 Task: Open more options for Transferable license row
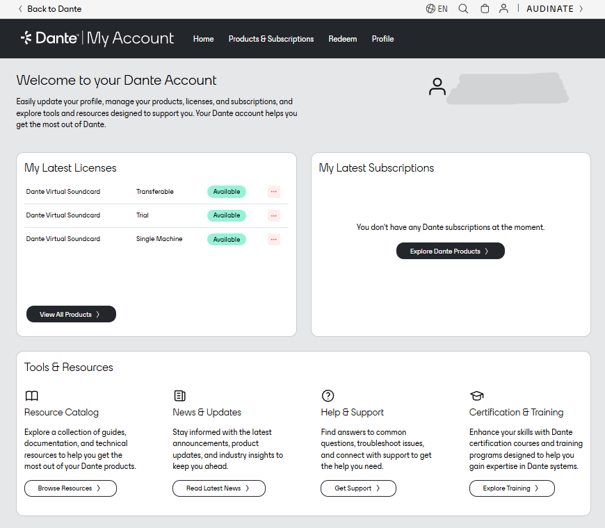click(x=273, y=192)
